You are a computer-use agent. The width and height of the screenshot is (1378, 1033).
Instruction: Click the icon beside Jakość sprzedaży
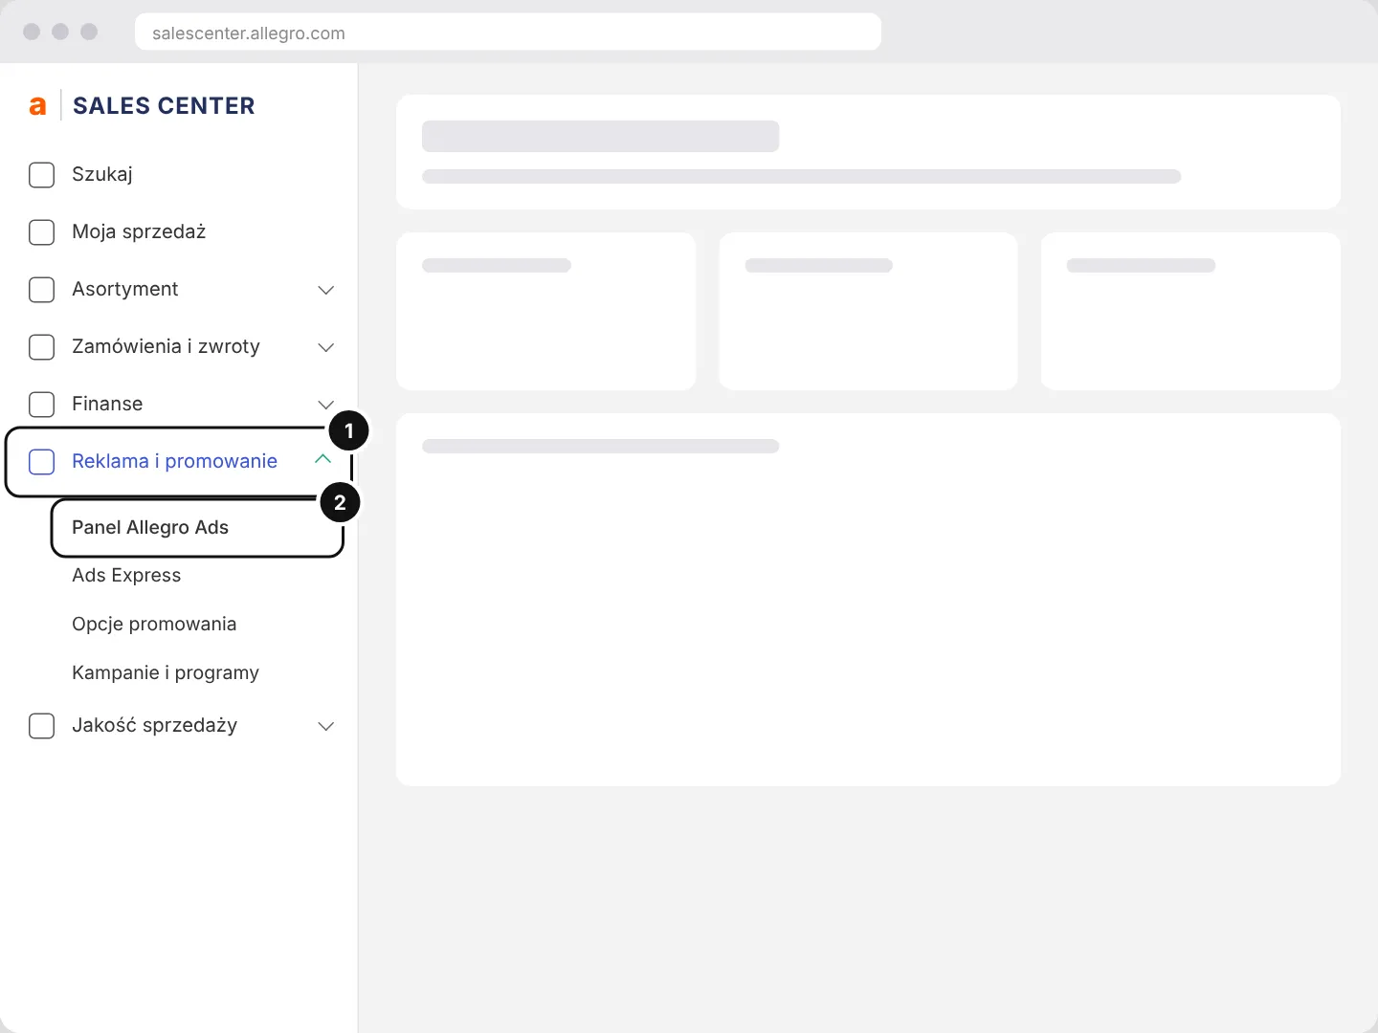click(42, 726)
